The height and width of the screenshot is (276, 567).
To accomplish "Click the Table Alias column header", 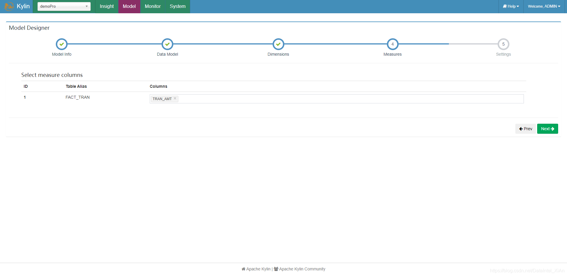I will (x=76, y=86).
